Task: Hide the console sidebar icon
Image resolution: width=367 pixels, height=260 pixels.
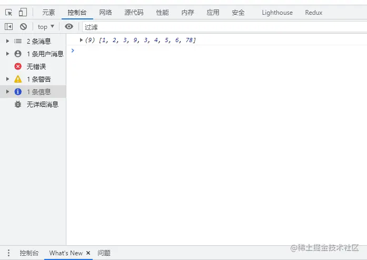Action: tap(8, 27)
